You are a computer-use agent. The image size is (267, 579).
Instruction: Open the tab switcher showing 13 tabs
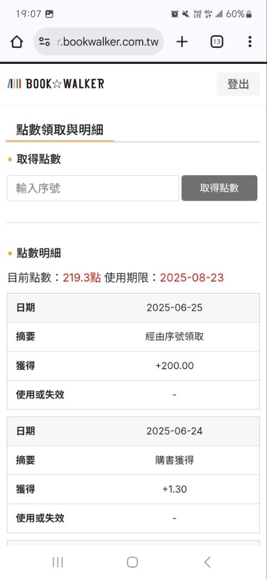click(217, 42)
